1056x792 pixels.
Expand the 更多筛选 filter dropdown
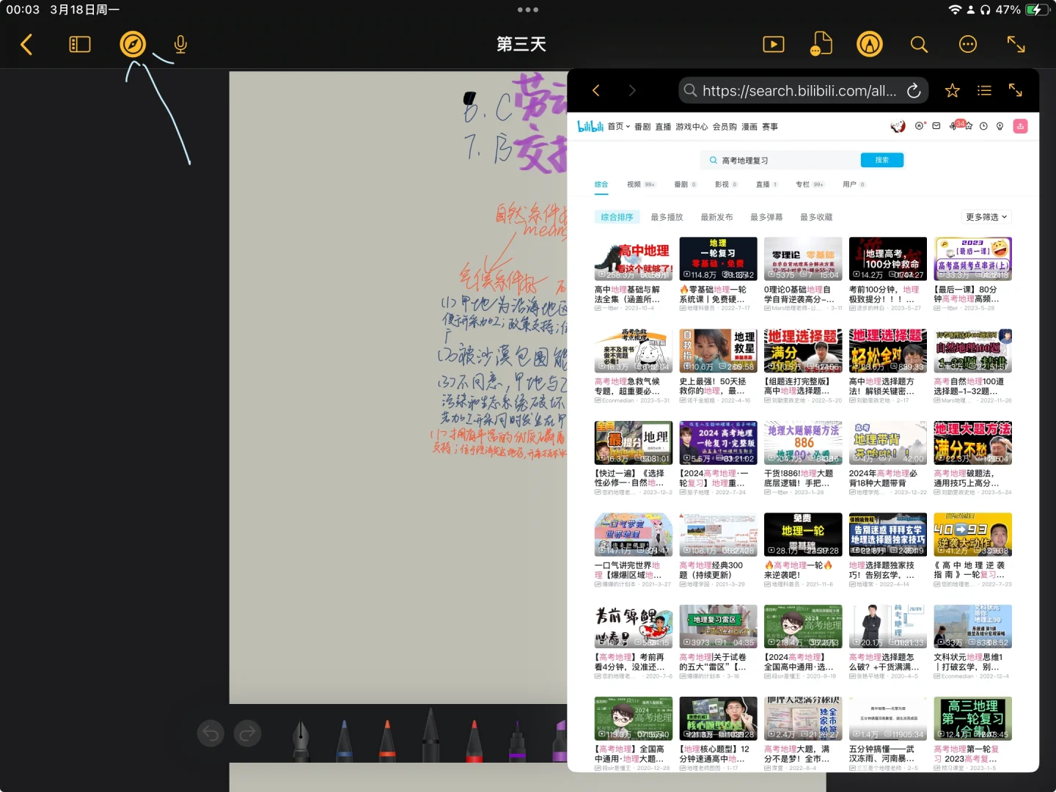point(986,217)
